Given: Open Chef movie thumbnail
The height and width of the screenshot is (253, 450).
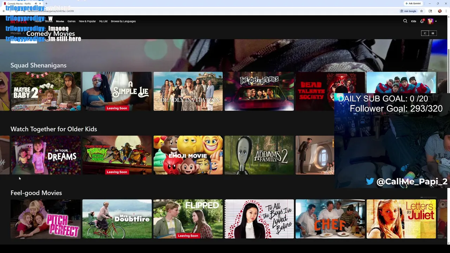Looking at the screenshot, I should [330, 219].
